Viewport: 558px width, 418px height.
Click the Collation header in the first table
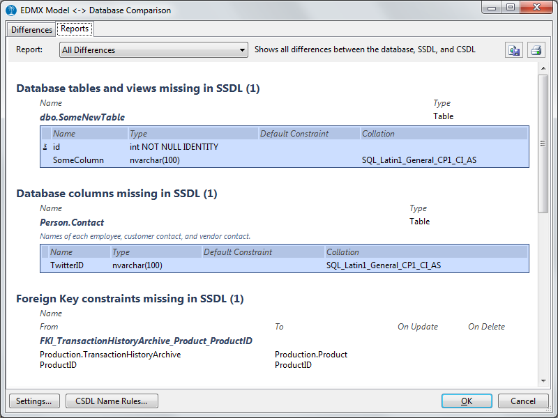(x=378, y=134)
